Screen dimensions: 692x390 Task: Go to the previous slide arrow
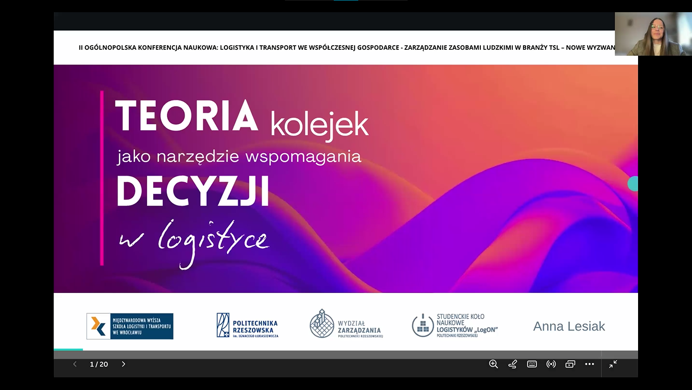click(75, 364)
